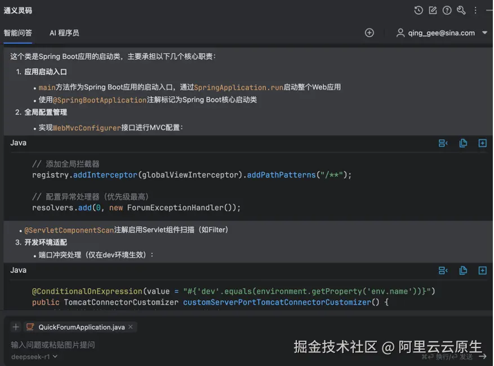Viewport: 494px width, 366px height.
Task: Click the 应用启动入口 heading
Action: coord(46,72)
